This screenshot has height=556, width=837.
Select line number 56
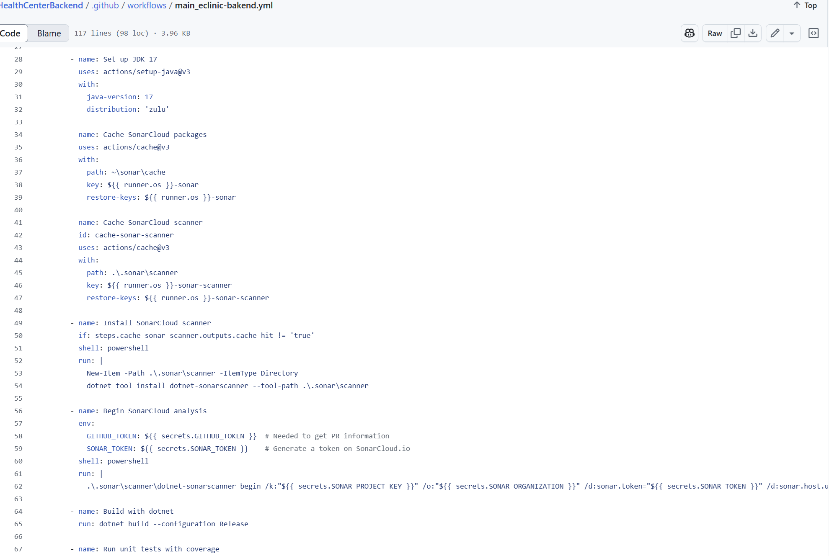(x=18, y=411)
